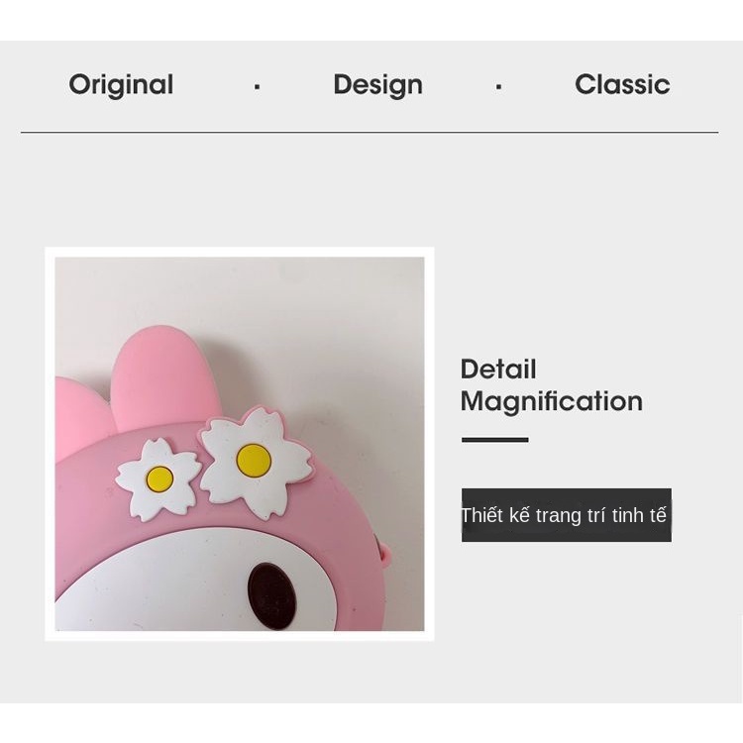This screenshot has width=743, height=743.
Task: Click the short black underline below Magnification
Action: [494, 440]
